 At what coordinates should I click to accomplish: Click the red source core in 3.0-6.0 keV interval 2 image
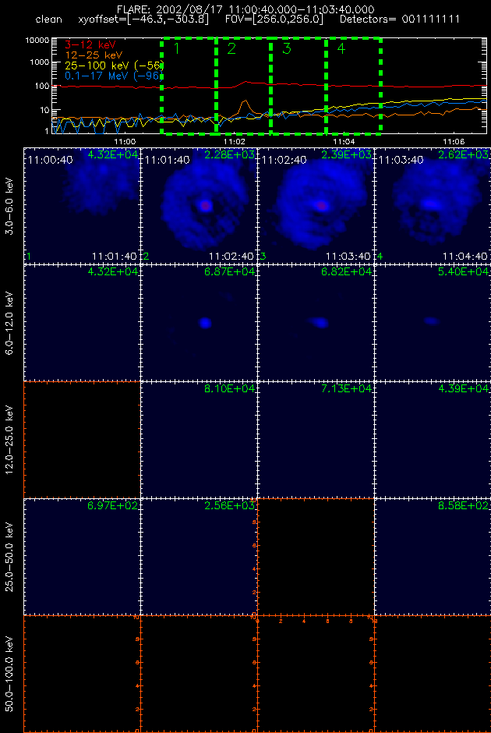pyautogui.click(x=205, y=205)
